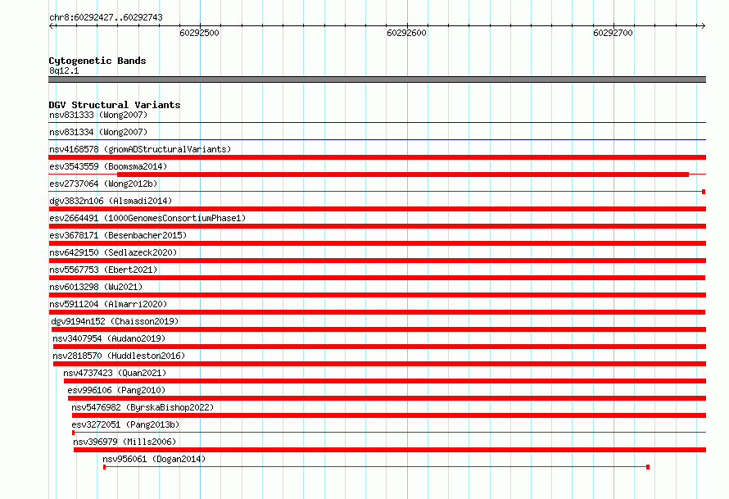Click the red bar under nsv396979 (Mills2006)

tap(390, 450)
